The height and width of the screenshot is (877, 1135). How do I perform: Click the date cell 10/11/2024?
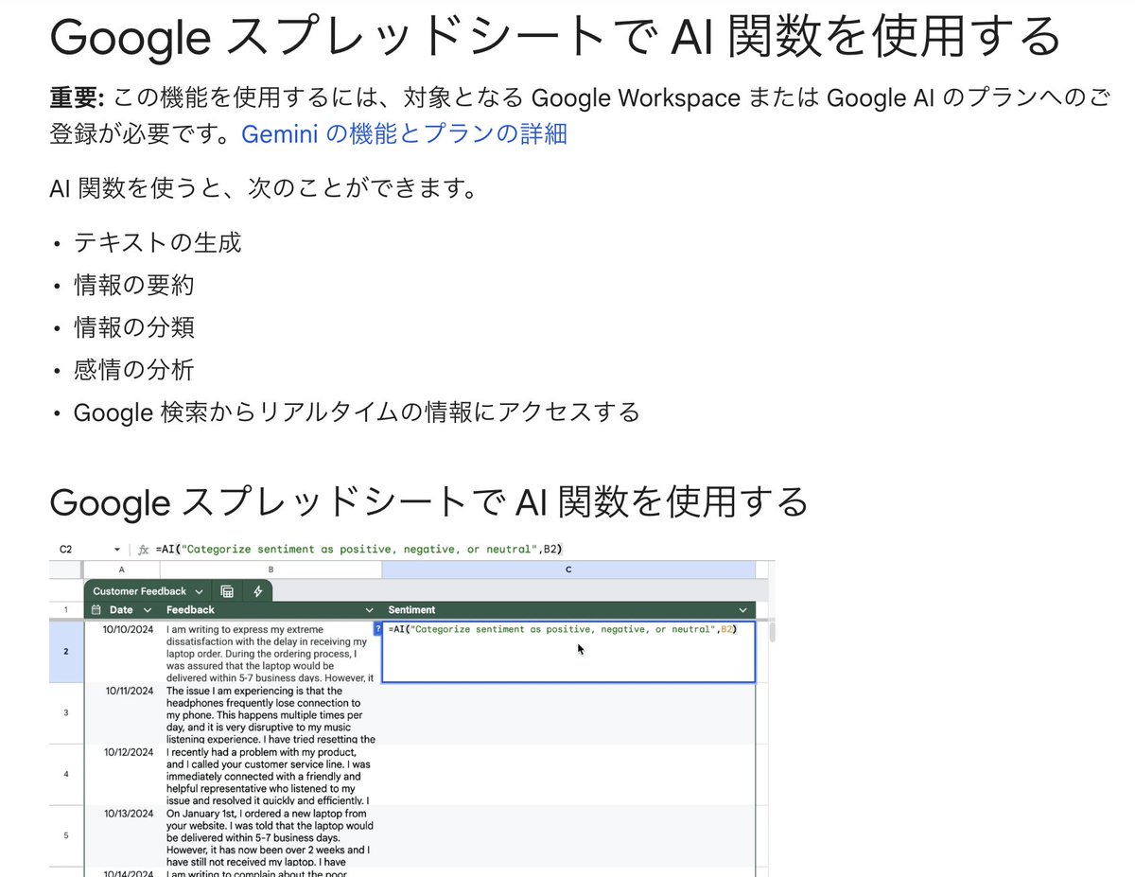click(x=122, y=712)
